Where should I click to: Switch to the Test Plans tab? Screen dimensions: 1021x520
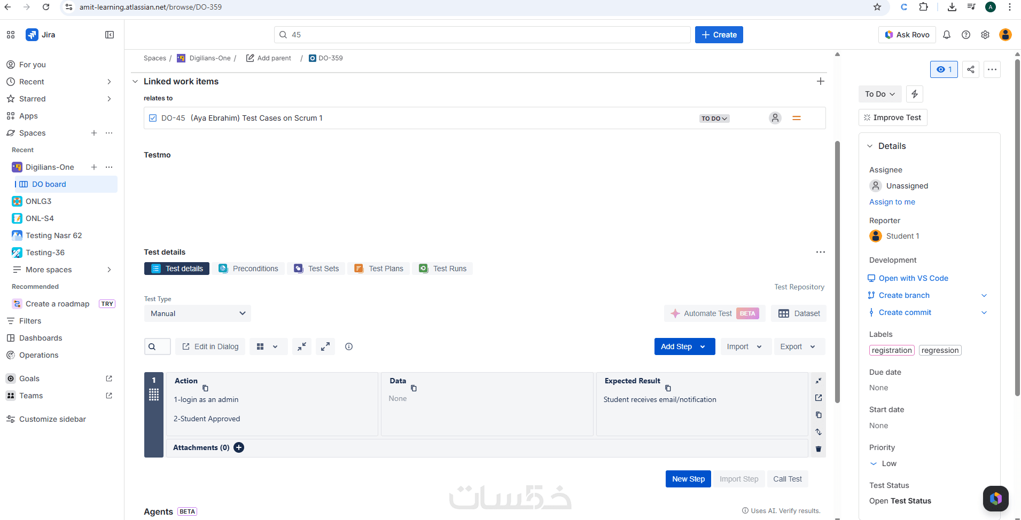point(379,269)
